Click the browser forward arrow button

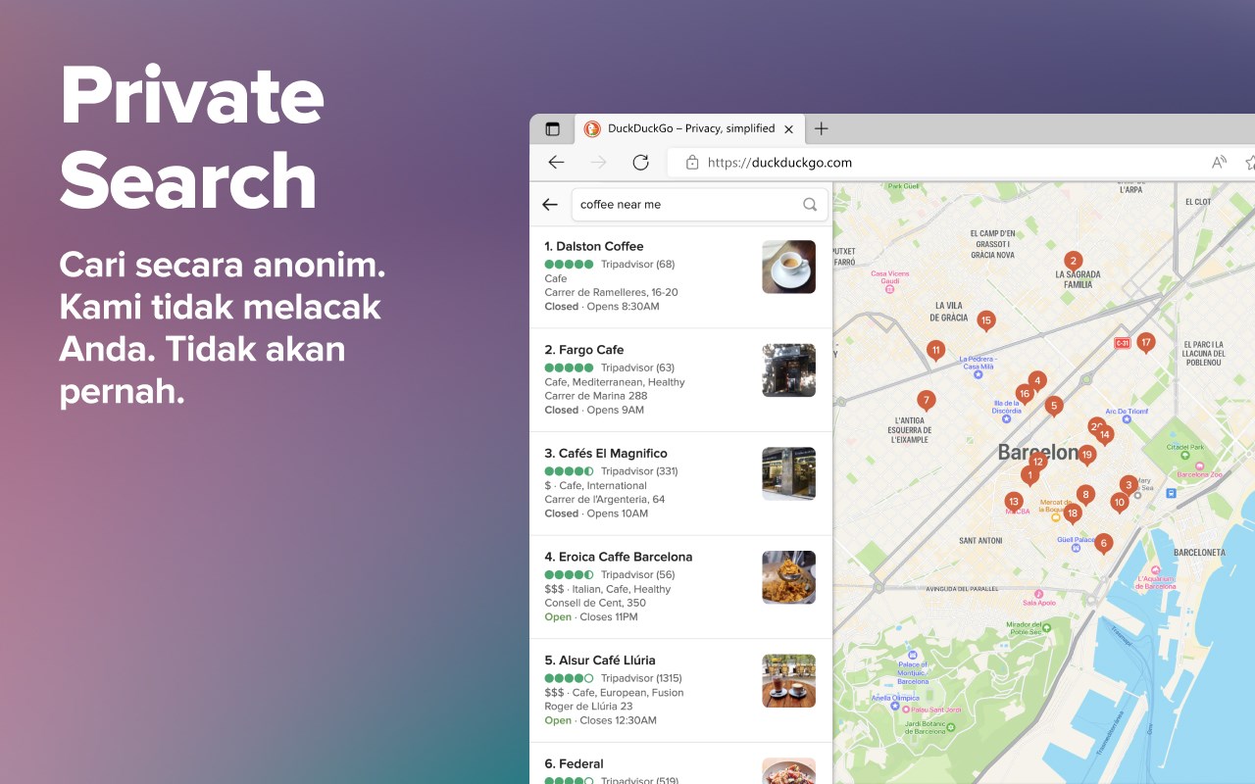point(598,163)
